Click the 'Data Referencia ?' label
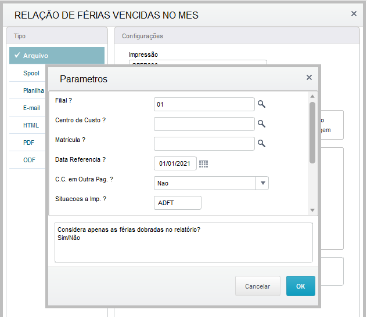The image size is (367, 317). (x=80, y=159)
